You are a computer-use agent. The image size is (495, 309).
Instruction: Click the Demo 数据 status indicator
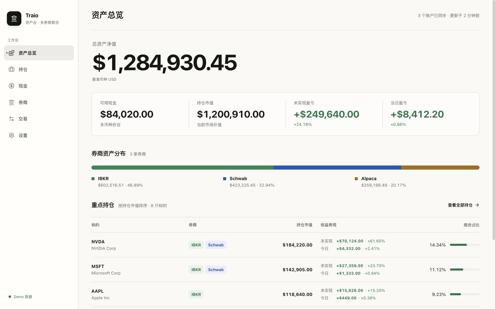pos(20,297)
